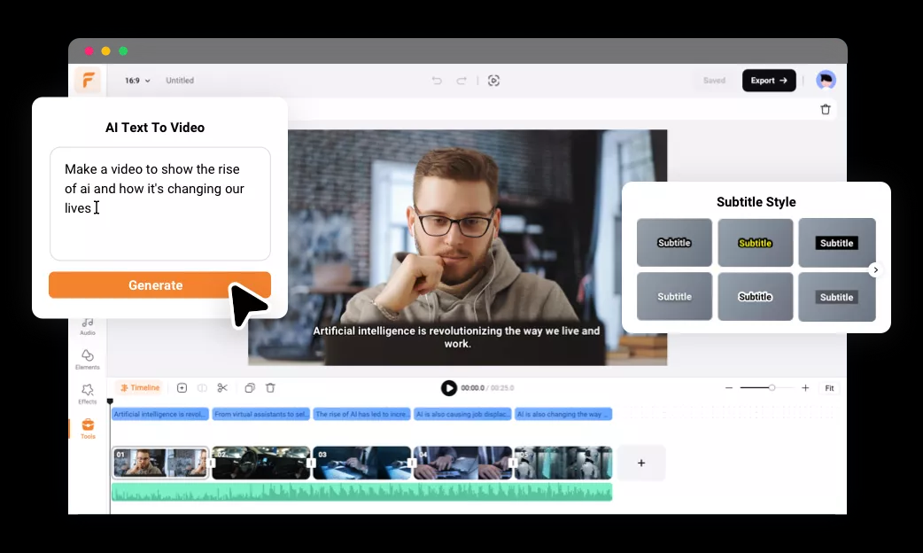Click the Untitled project name
This screenshot has height=553, width=923.
pyautogui.click(x=180, y=81)
